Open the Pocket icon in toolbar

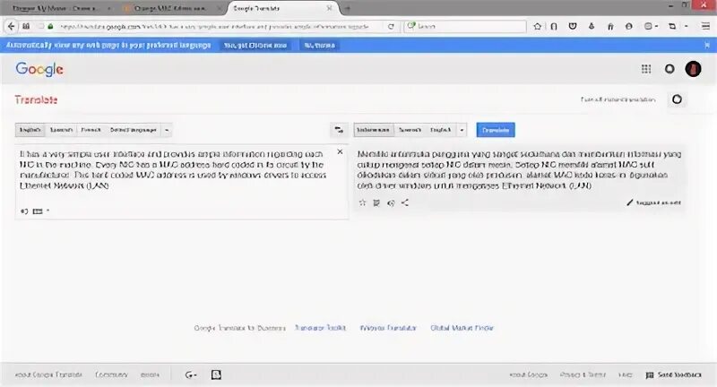pyautogui.click(x=573, y=27)
